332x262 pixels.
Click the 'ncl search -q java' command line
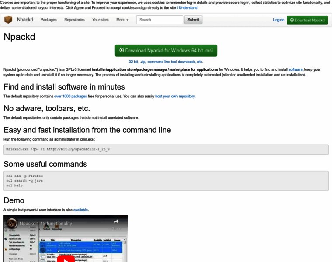[x=24, y=181]
